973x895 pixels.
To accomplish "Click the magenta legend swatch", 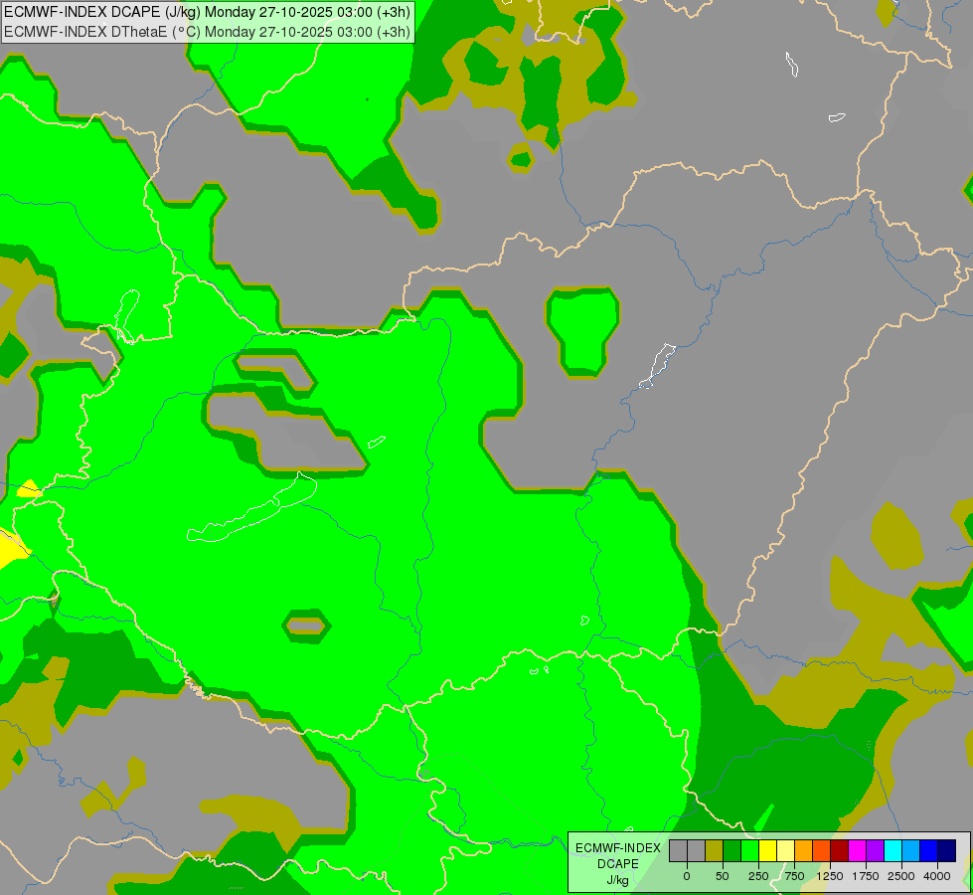I will [858, 850].
